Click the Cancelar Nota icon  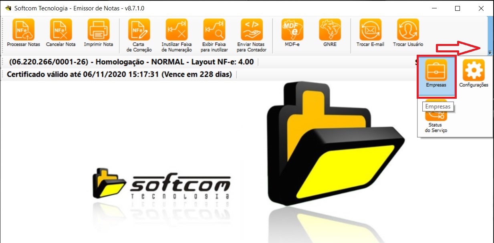point(61,30)
